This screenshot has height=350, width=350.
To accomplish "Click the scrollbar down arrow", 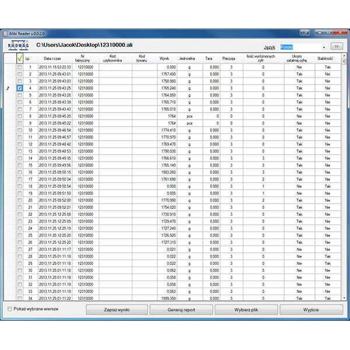I will pos(344,298).
